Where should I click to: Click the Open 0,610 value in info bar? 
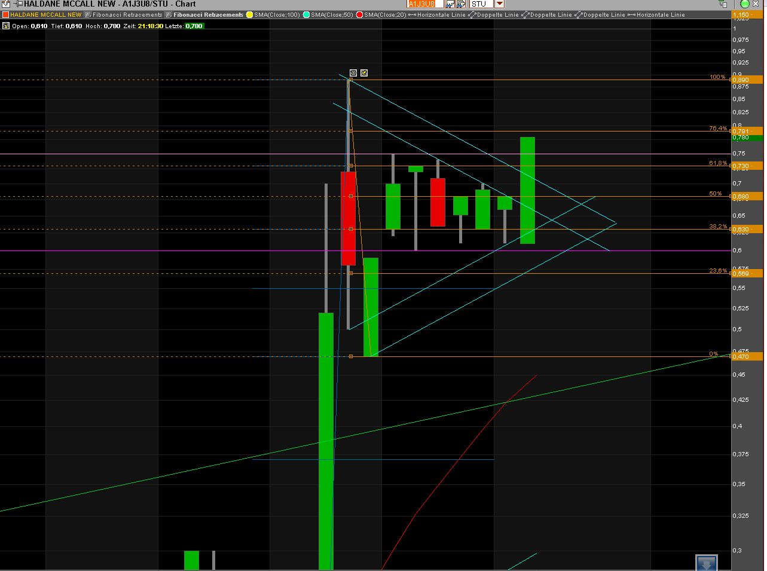tap(39, 26)
